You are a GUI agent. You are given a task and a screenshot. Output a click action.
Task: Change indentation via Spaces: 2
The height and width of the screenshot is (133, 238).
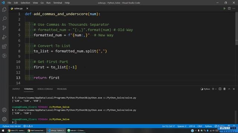click(x=182, y=126)
